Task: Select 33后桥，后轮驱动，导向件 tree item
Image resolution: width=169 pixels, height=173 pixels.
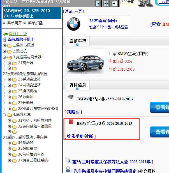Action: pyautogui.click(x=25, y=137)
